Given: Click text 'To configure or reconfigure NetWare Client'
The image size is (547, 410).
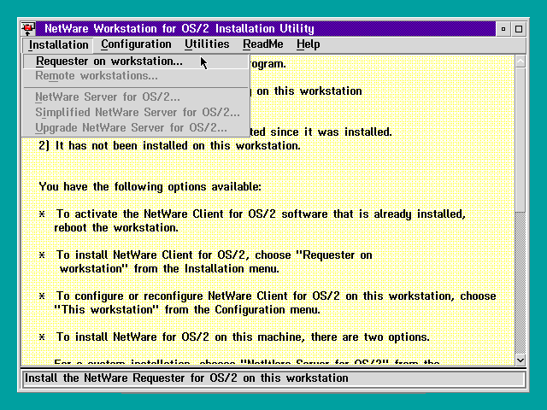Looking at the screenshot, I should pos(174,296).
